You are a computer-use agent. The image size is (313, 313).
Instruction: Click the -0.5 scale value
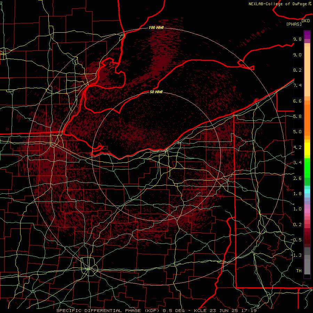click(x=296, y=240)
